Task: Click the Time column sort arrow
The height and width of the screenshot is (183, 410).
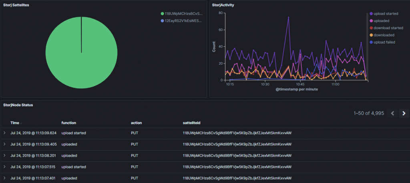Action: [21, 123]
